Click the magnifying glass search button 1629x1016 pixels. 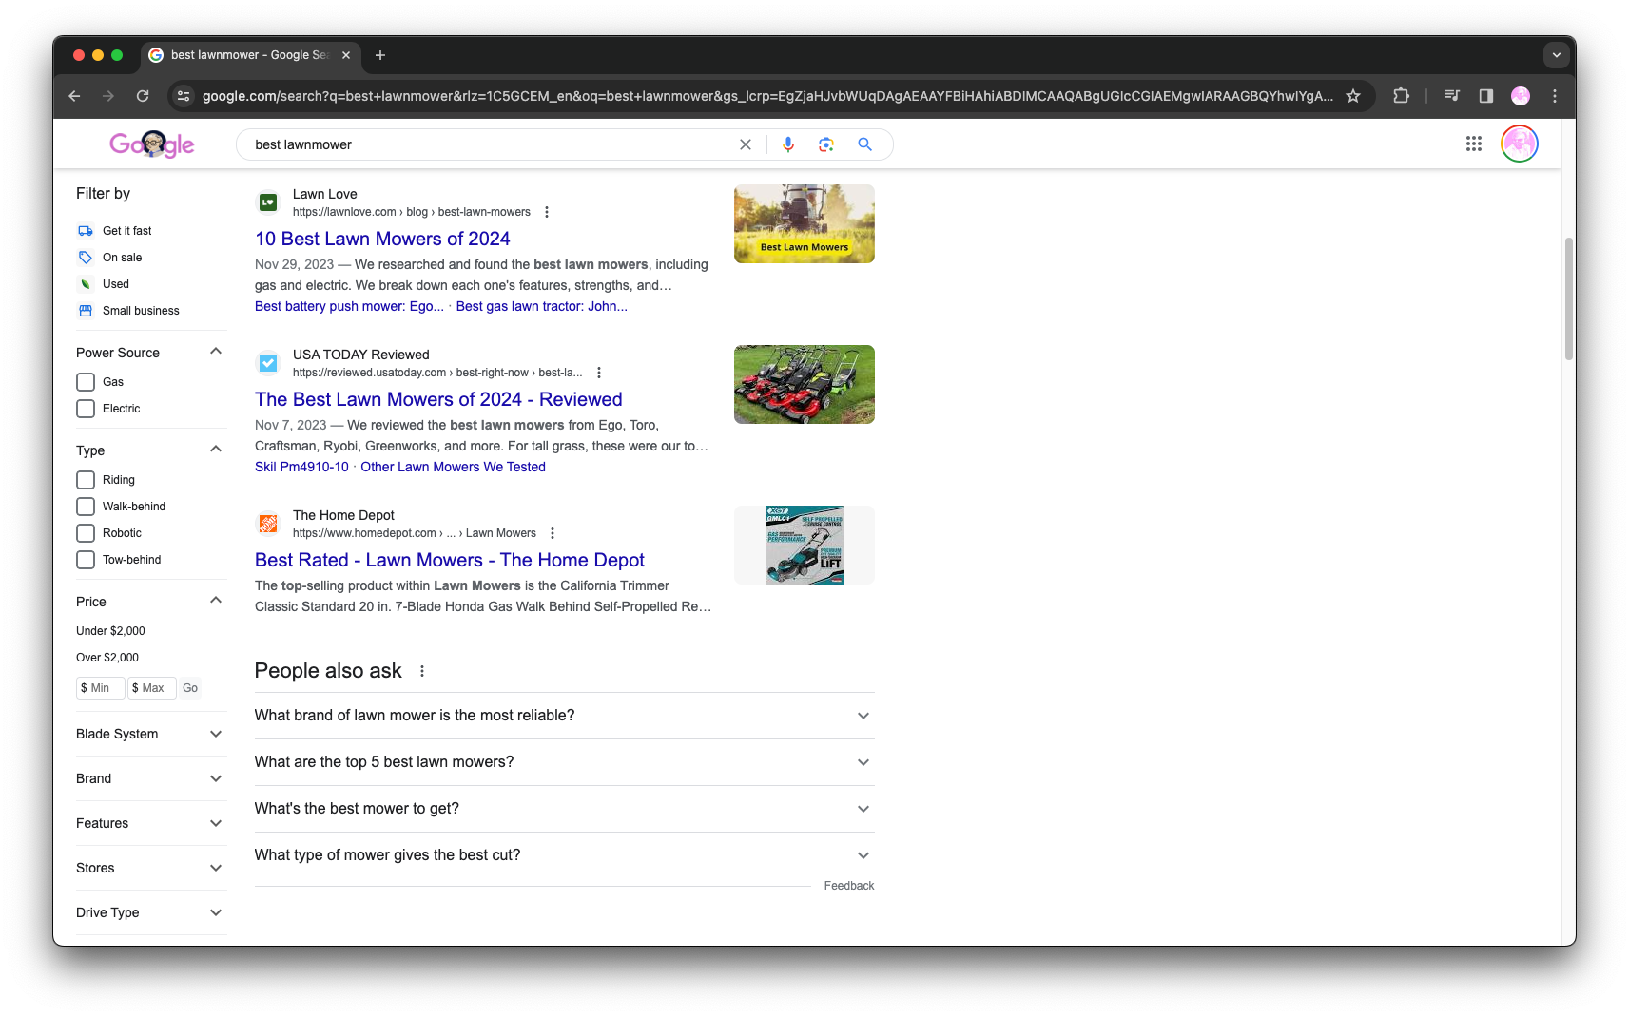click(864, 144)
